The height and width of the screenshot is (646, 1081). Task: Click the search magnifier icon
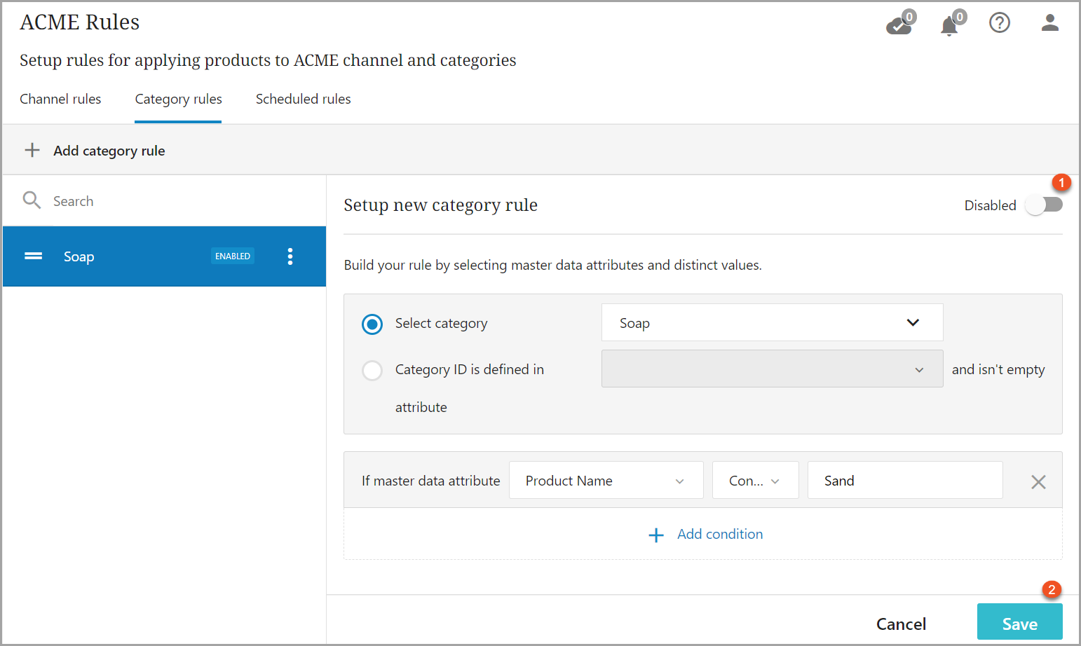tap(32, 201)
